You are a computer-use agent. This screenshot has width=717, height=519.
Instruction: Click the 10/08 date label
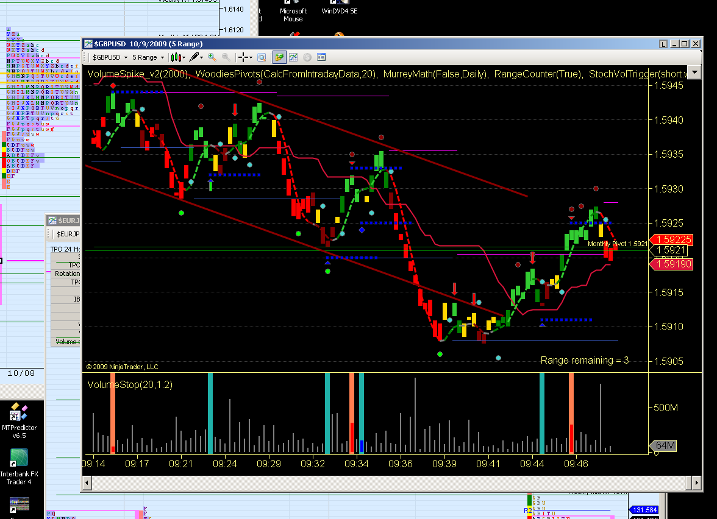pos(21,373)
